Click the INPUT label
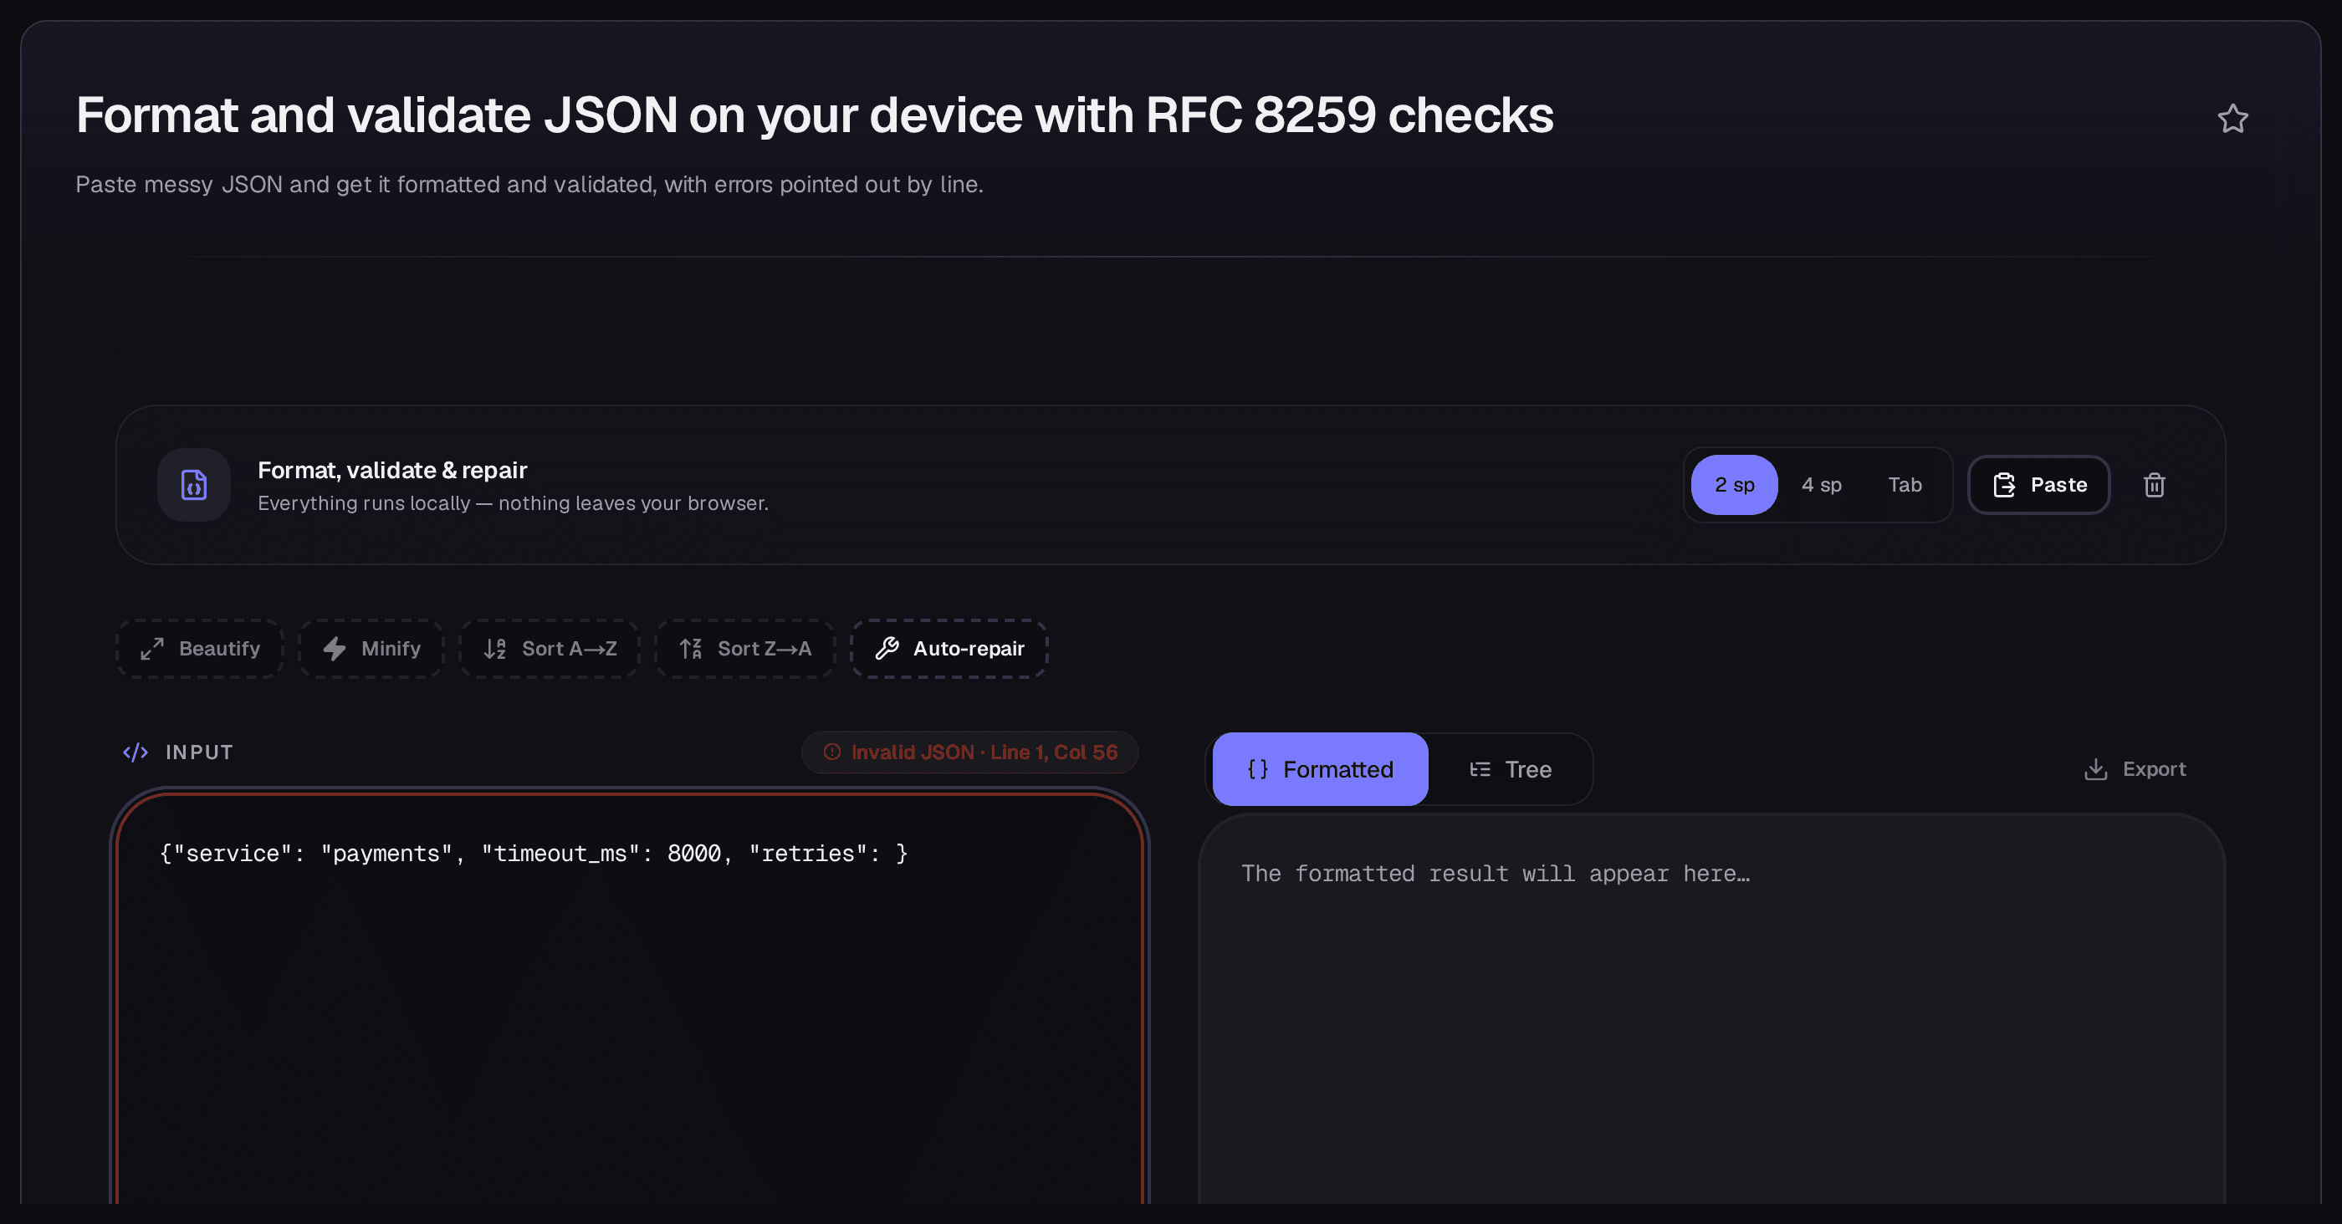2342x1224 pixels. (x=199, y=752)
